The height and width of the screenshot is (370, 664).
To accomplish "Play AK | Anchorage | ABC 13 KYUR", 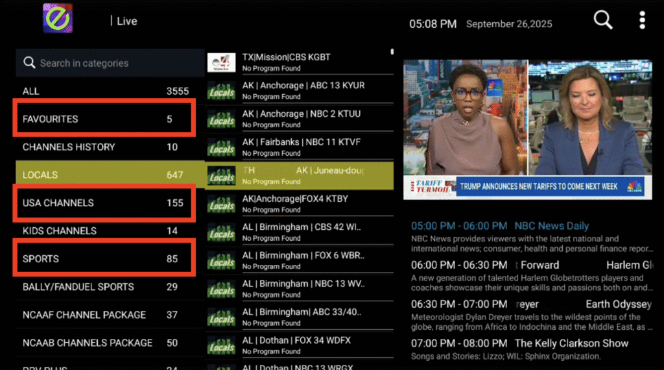I will pyautogui.click(x=300, y=91).
